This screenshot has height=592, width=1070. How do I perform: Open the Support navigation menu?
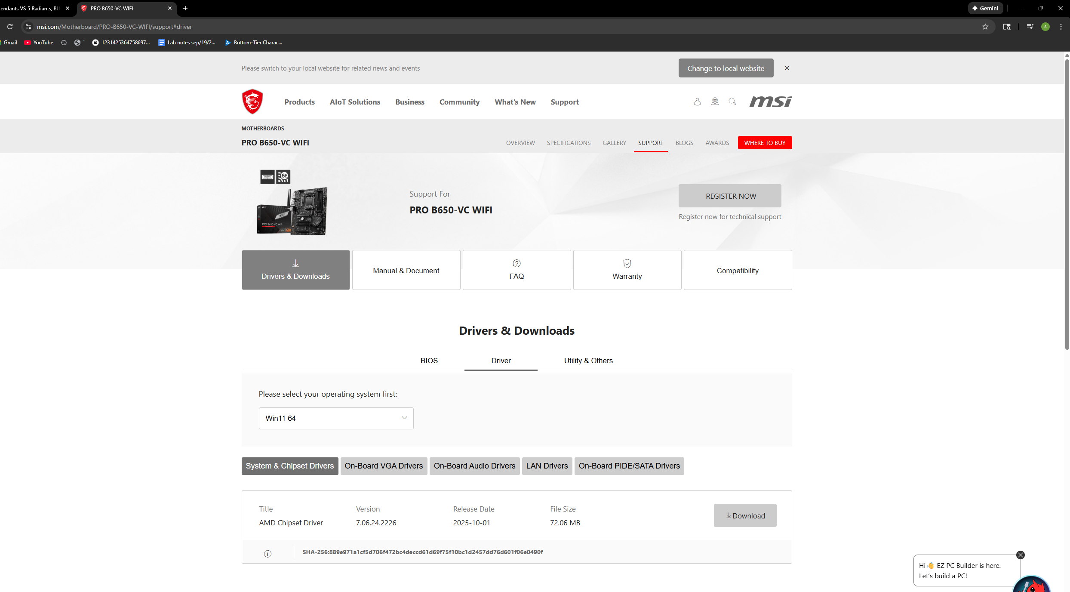tap(564, 102)
